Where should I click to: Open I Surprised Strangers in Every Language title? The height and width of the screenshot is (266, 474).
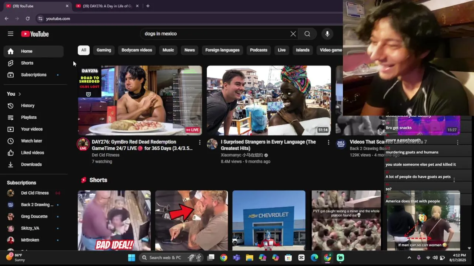coord(268,145)
